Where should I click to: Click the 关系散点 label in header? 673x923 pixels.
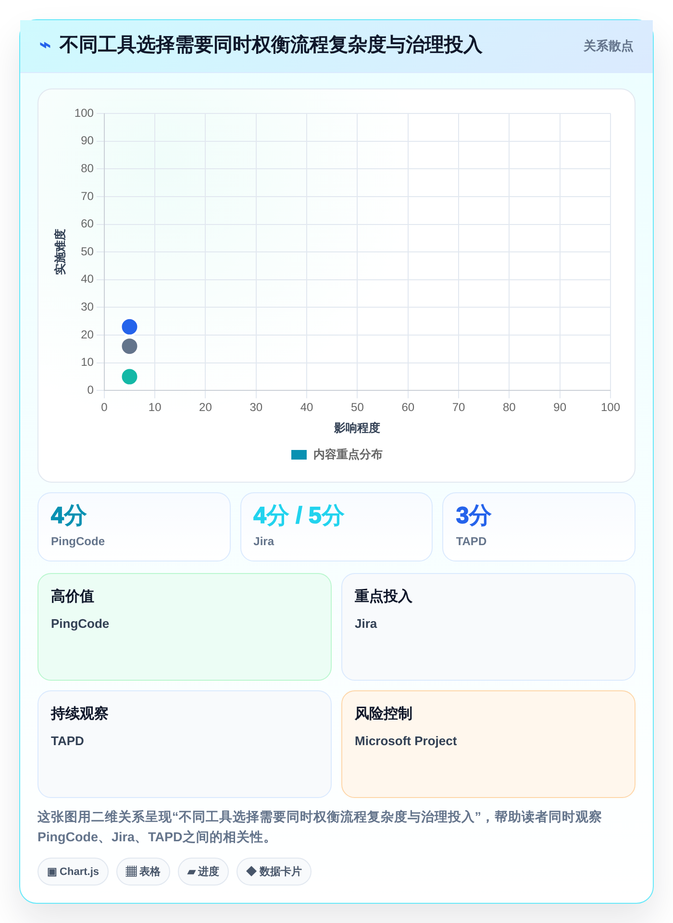pyautogui.click(x=608, y=46)
